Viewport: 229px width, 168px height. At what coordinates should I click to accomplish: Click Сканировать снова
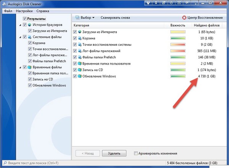coord(115,18)
